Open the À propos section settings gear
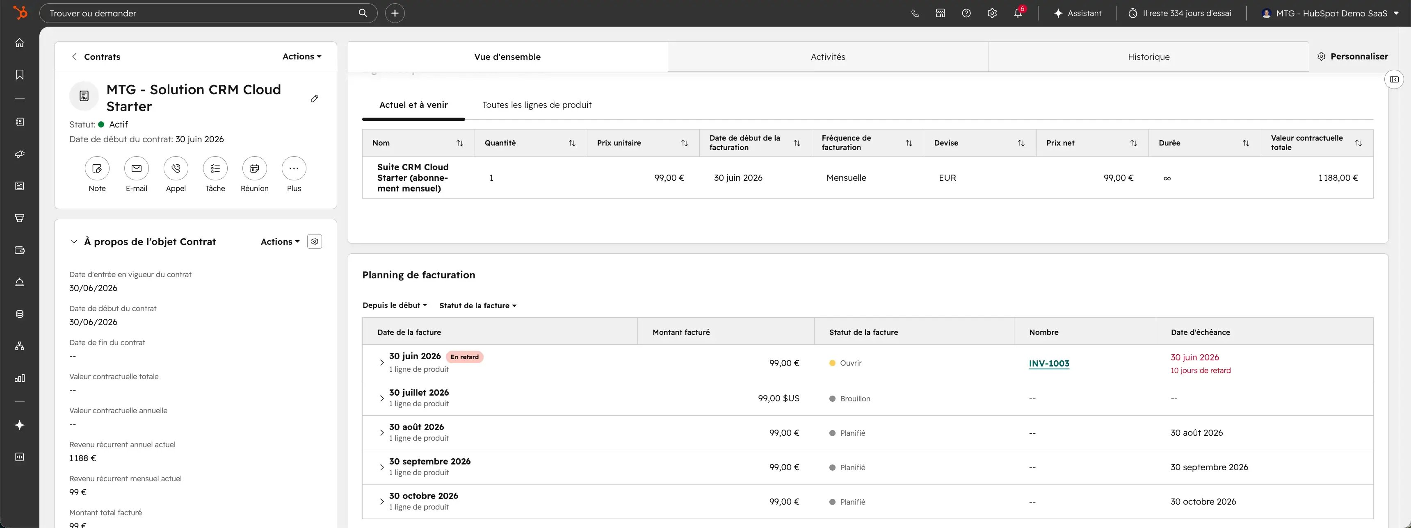The height and width of the screenshot is (528, 1411). point(315,241)
